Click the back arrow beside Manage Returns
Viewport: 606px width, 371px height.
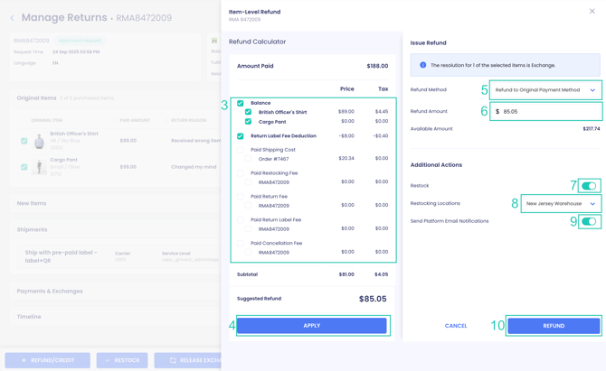(x=12, y=18)
